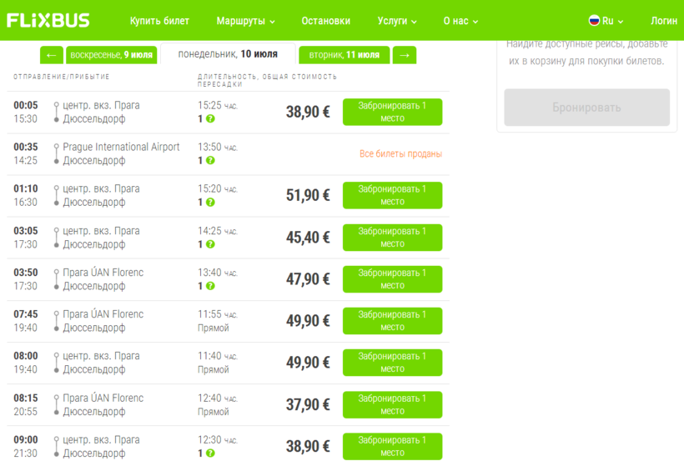Click transfer info icon for 00:35 trip
Viewport: 684px width, 466px height.
[210, 161]
